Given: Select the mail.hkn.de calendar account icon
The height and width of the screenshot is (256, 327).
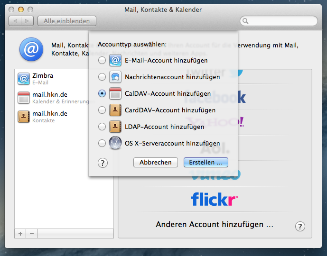Looking at the screenshot, I should [24, 98].
